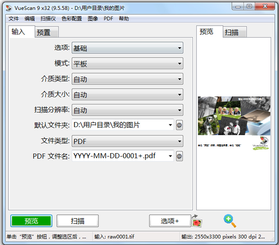
Task: Click the 文件类型 label
Action: (55, 141)
